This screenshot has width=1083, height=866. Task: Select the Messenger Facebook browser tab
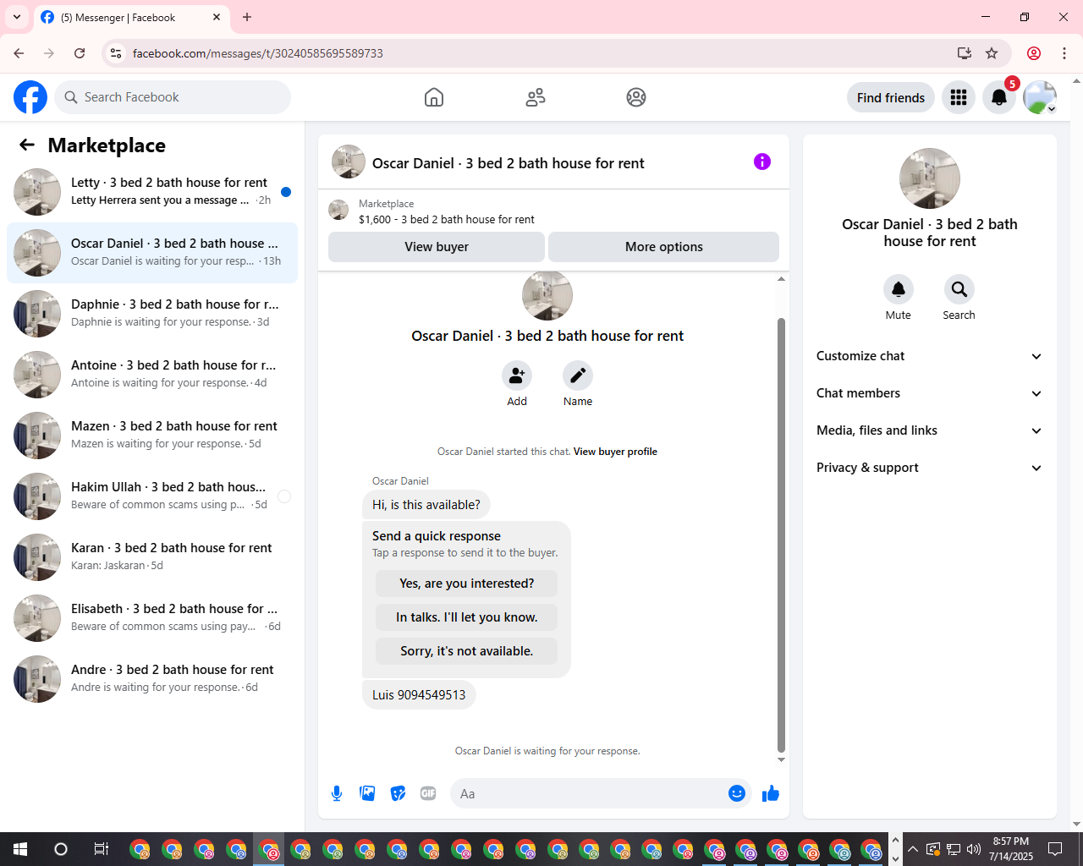pyautogui.click(x=131, y=17)
